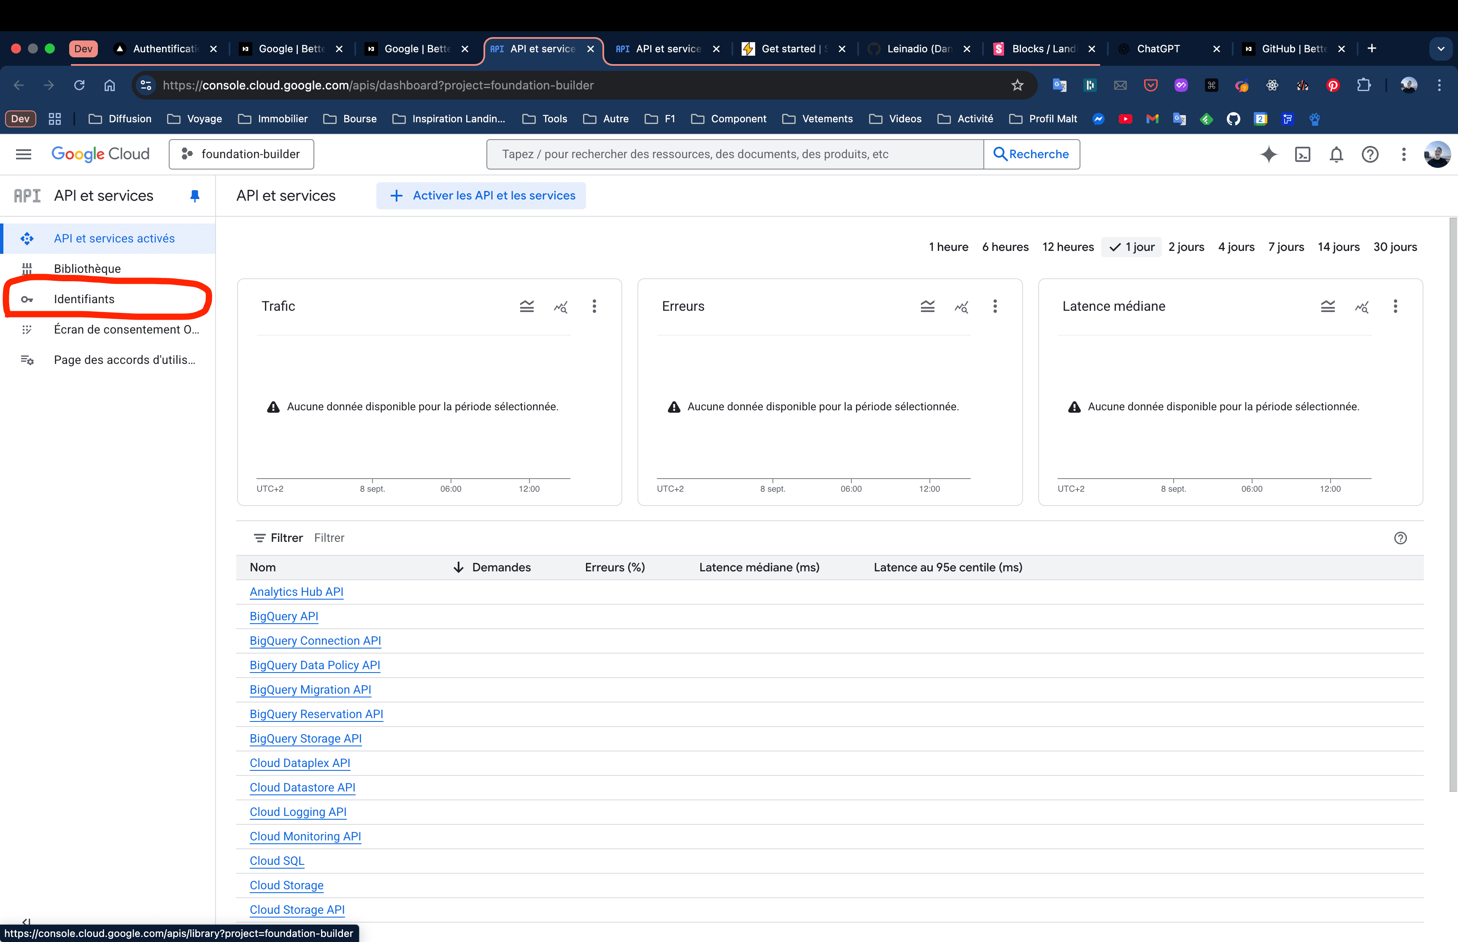
Task: Open the hamburger navigation menu
Action: (x=23, y=154)
